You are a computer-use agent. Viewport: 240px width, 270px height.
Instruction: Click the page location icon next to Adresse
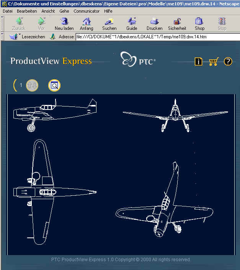click(52, 37)
